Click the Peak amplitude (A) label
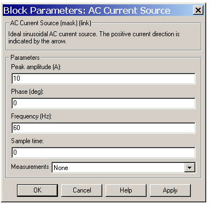This screenshot has height=204, width=210. coord(36,67)
